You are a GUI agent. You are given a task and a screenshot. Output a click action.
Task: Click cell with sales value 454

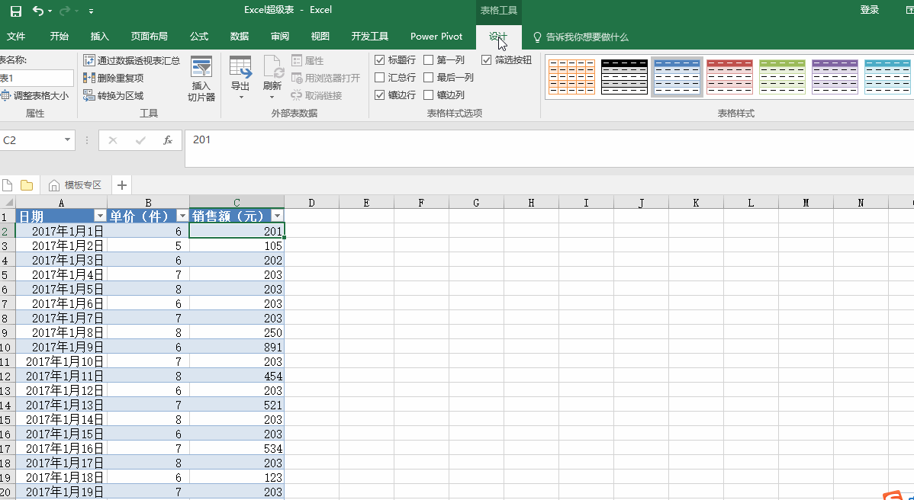[x=237, y=376]
